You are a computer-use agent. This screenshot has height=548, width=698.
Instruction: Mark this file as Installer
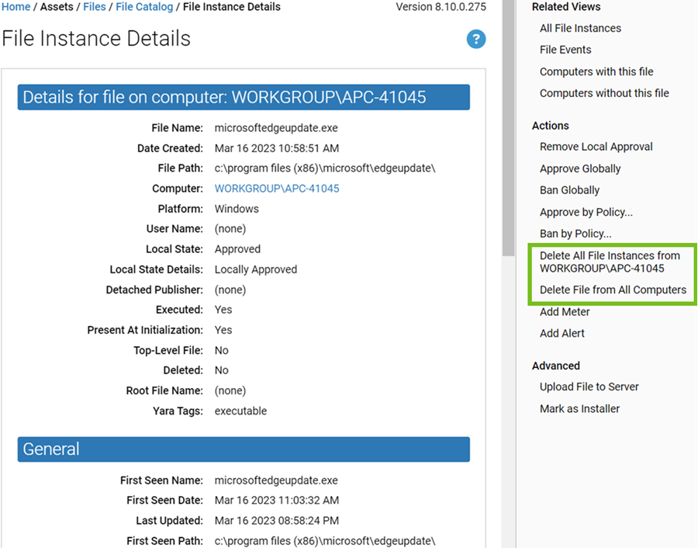coord(580,408)
